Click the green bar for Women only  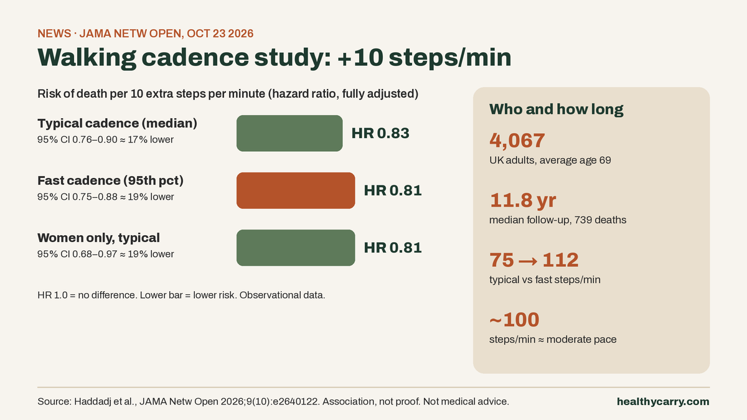(296, 248)
